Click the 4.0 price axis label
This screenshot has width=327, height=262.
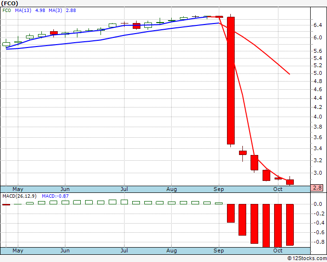318,117
